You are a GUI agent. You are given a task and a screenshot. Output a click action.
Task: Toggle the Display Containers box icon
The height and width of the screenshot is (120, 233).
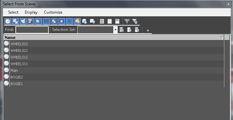tap(77, 21)
